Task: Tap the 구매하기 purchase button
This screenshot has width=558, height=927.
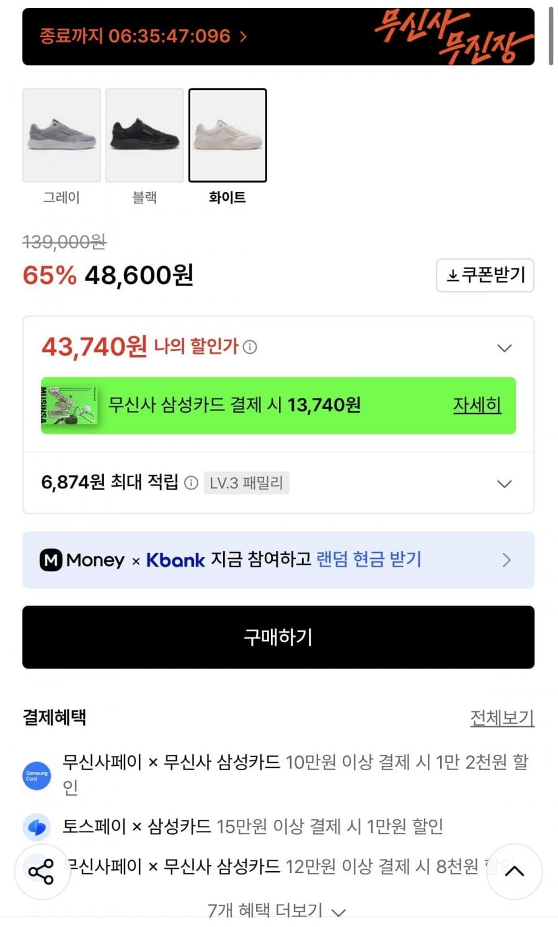Action: click(x=278, y=637)
